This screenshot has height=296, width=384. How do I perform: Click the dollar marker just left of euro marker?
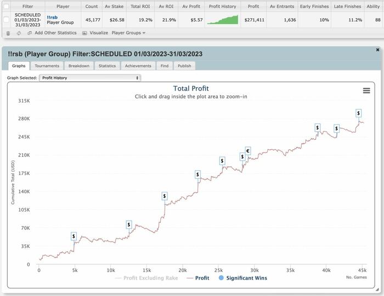(x=242, y=157)
